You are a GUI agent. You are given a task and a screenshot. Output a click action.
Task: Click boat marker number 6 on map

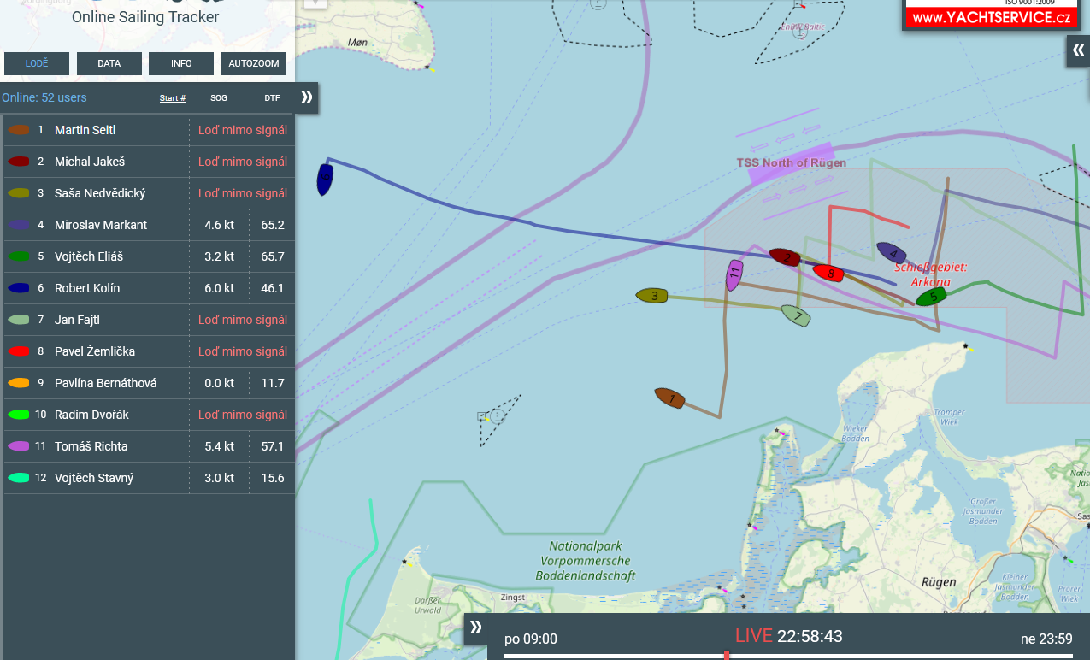(x=324, y=180)
